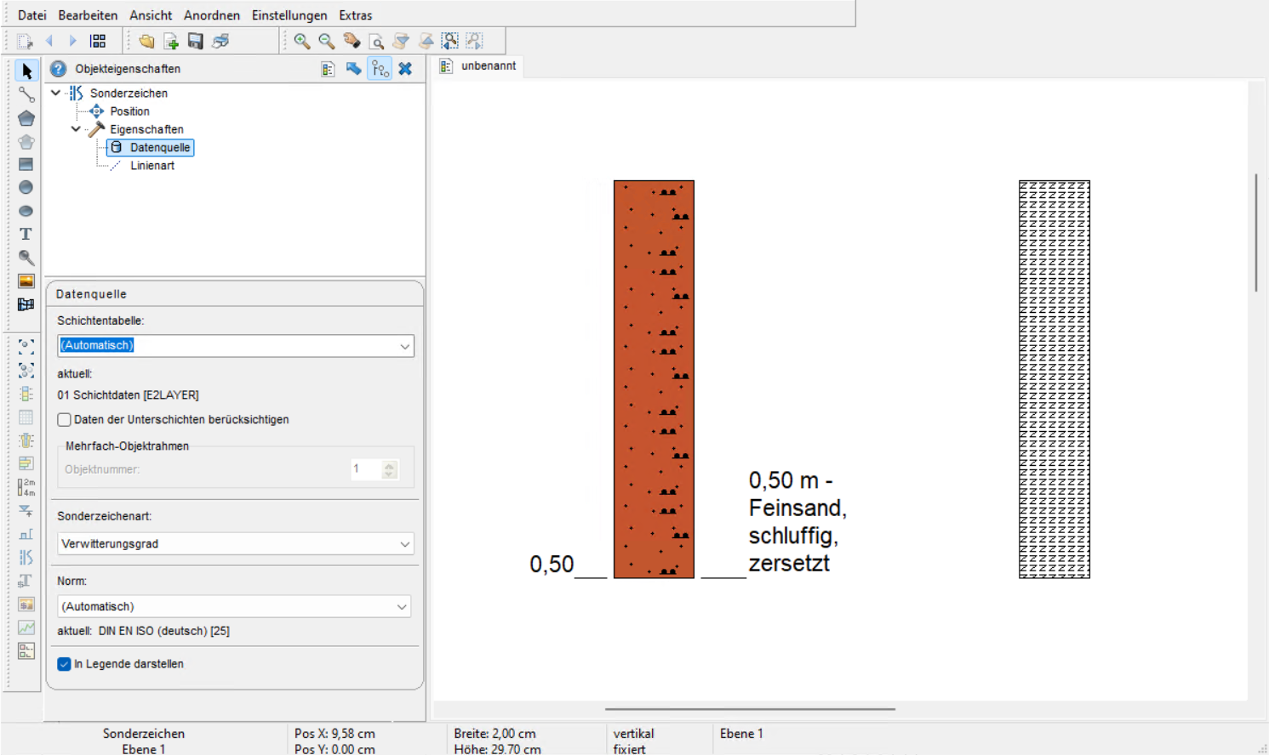Click '01 Schichtdaten [E2LAYER]' text
Viewport: 1269px width, 755px height.
128,395
